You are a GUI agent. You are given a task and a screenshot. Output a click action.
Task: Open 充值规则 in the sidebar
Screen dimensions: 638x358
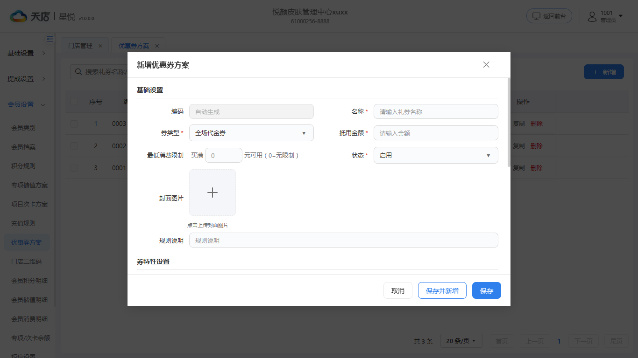click(23, 223)
